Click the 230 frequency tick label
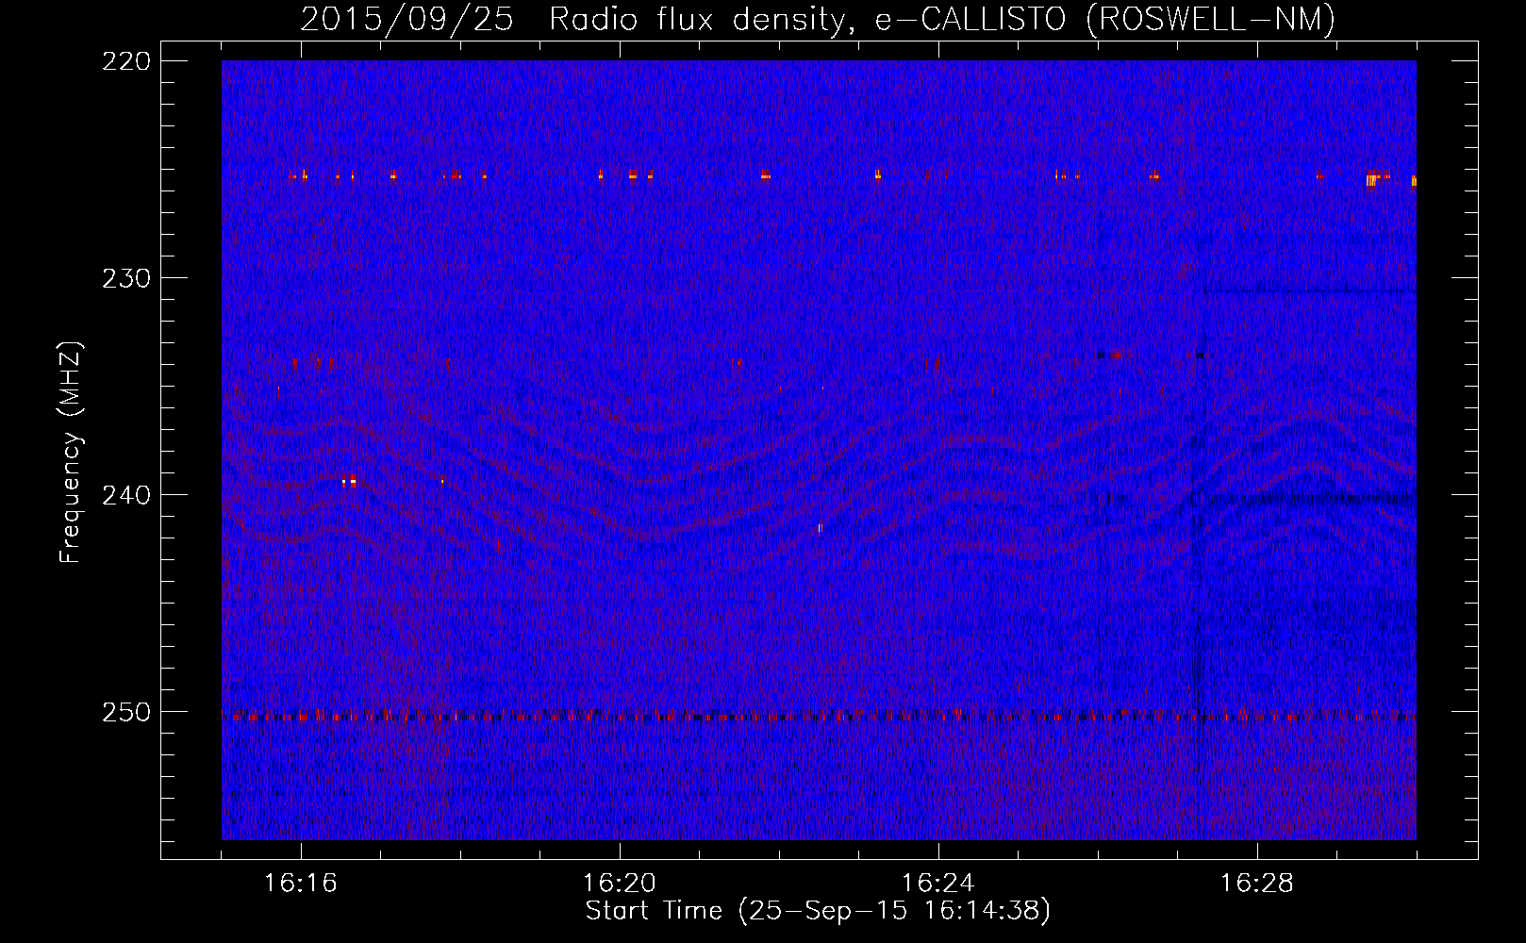 click(x=126, y=278)
